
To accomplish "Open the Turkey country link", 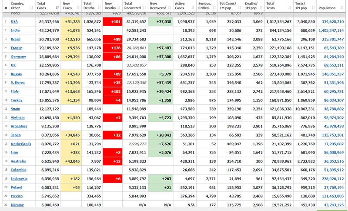I will [17, 100].
